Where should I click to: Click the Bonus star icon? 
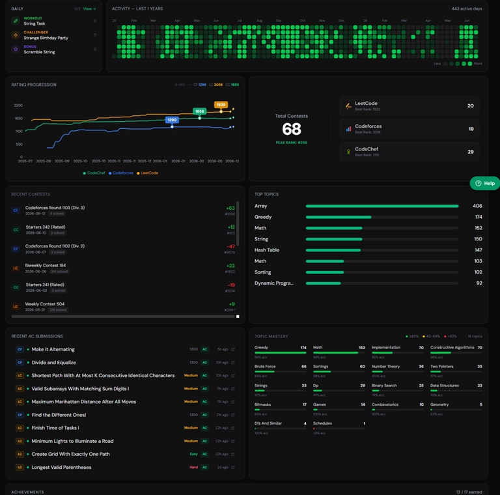16,49
